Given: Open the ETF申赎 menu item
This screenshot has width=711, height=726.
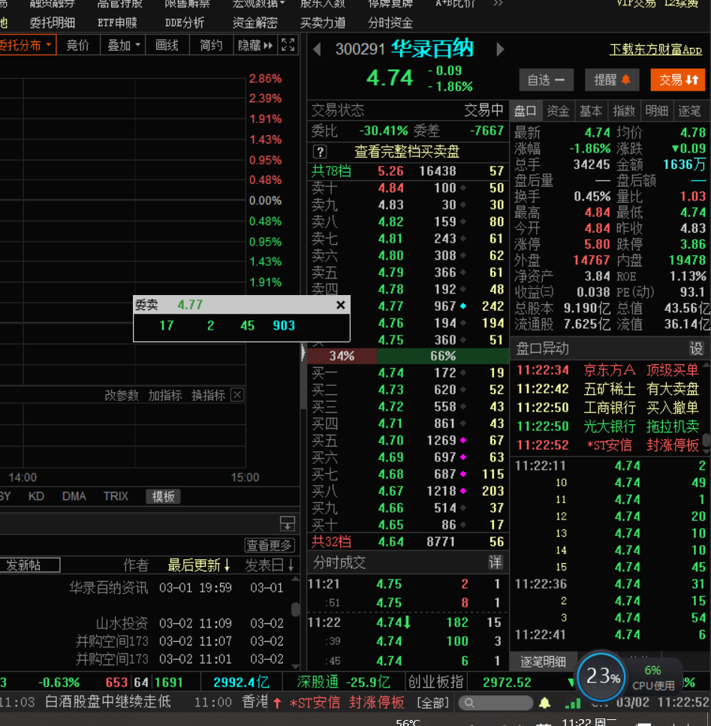Looking at the screenshot, I should [x=117, y=23].
